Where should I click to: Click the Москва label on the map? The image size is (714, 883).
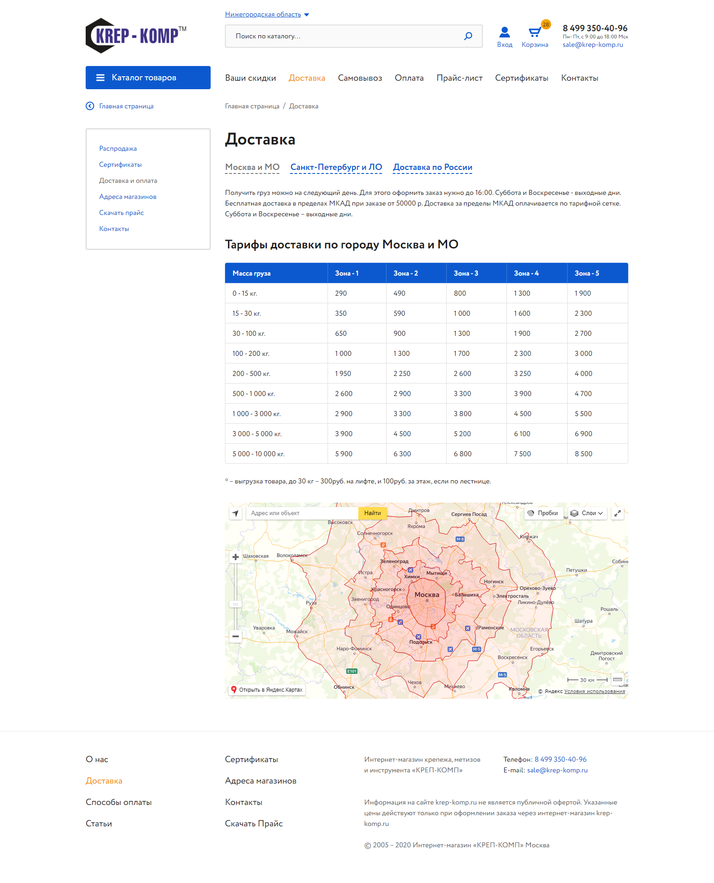pos(427,595)
